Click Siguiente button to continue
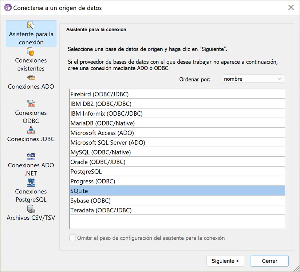Viewport: 300px width, 272px height. pos(225,261)
